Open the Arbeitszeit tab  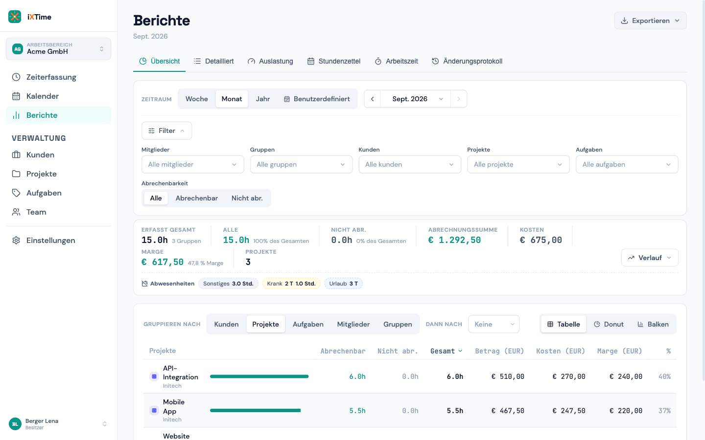pos(396,61)
